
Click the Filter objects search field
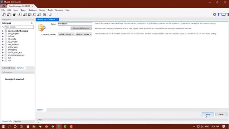[x=19, y=27]
